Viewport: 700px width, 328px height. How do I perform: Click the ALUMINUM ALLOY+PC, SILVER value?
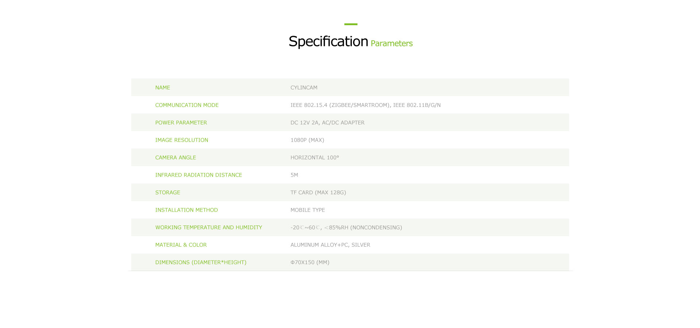(330, 245)
